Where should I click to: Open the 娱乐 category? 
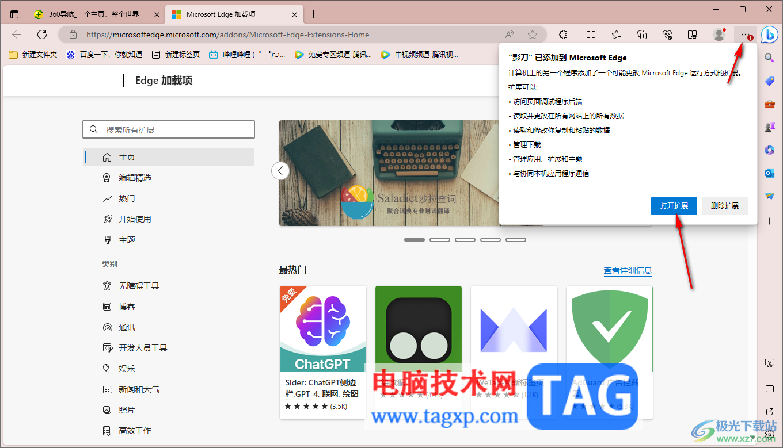point(169,369)
